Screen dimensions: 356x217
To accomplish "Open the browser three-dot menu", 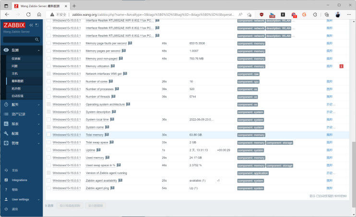I will (349, 14).
